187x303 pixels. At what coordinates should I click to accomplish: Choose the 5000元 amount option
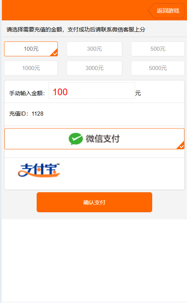click(x=158, y=68)
